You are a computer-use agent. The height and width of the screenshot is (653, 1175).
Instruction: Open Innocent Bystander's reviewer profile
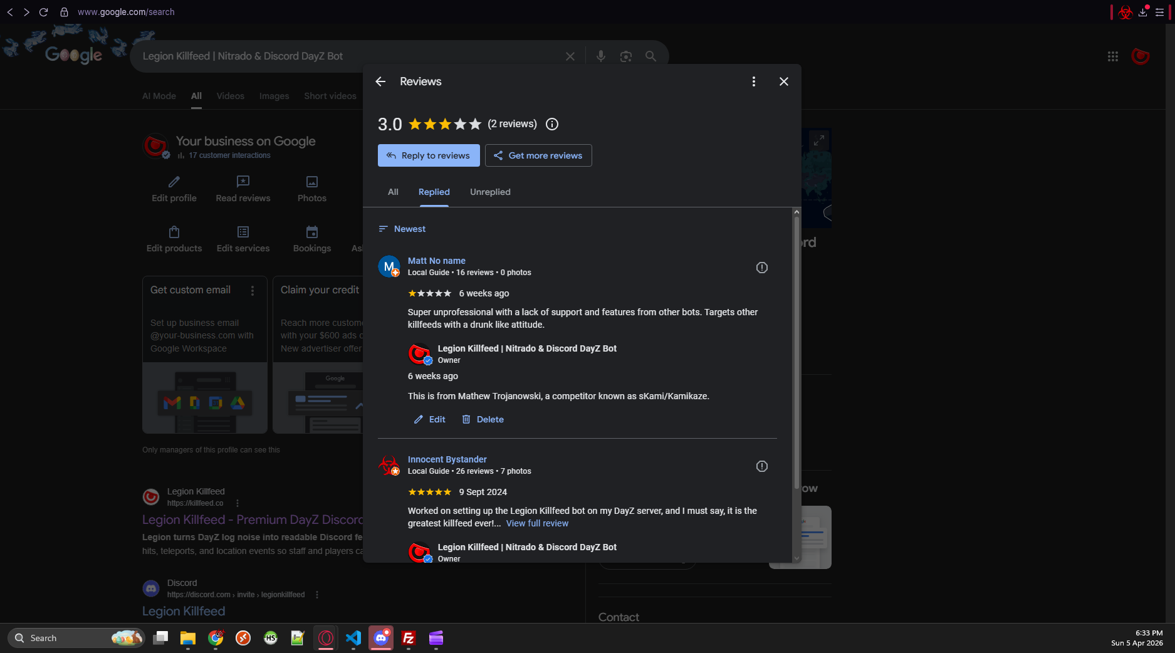coord(447,459)
